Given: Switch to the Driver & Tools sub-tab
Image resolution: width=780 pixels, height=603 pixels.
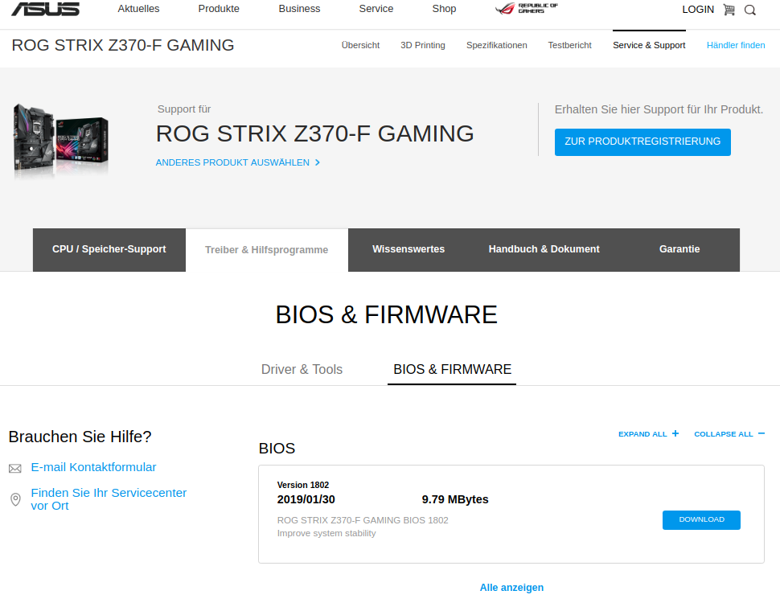Looking at the screenshot, I should [x=302, y=369].
